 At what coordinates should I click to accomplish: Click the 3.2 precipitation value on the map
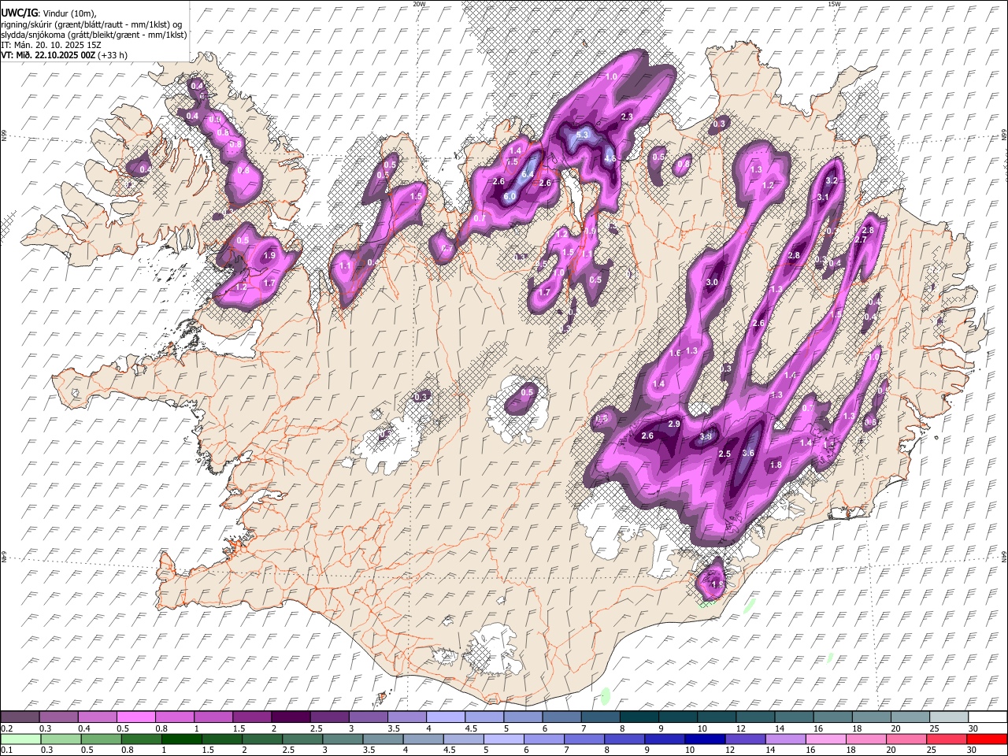click(831, 181)
